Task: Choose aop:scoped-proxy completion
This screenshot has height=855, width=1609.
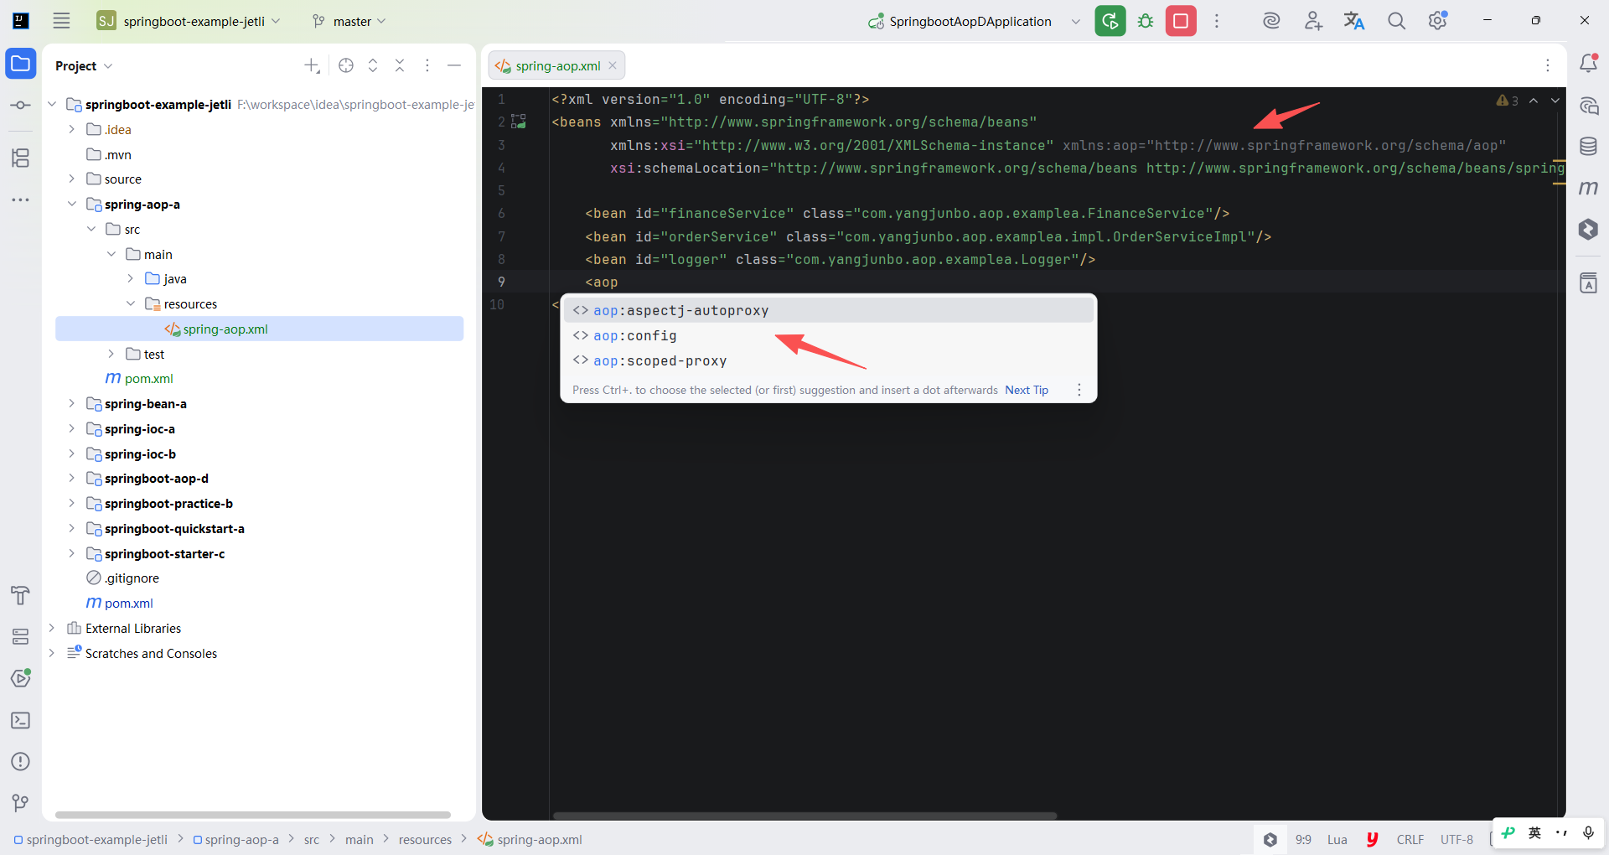Action: [829, 360]
